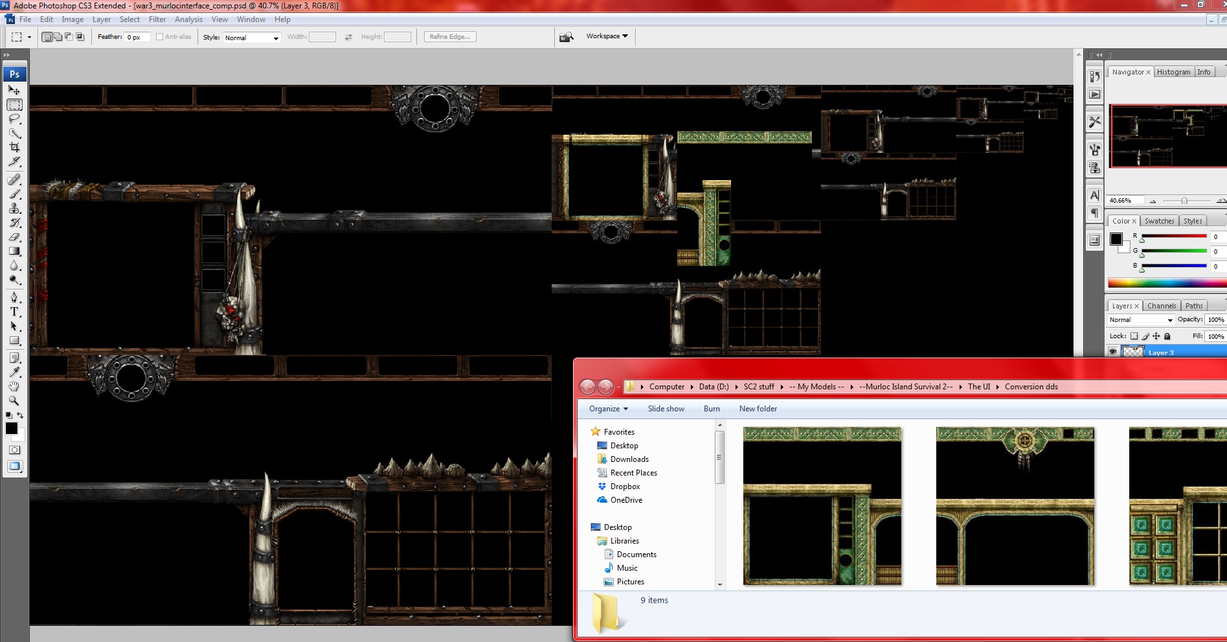Image resolution: width=1227 pixels, height=642 pixels.
Task: Open the layer blend mode dropdown
Action: (1141, 320)
